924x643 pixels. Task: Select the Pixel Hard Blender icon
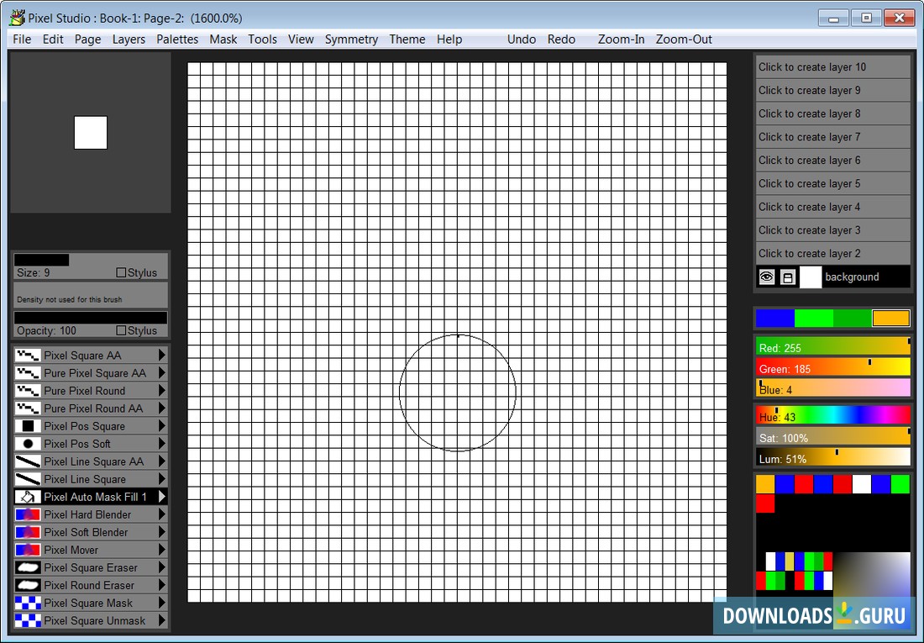[28, 514]
